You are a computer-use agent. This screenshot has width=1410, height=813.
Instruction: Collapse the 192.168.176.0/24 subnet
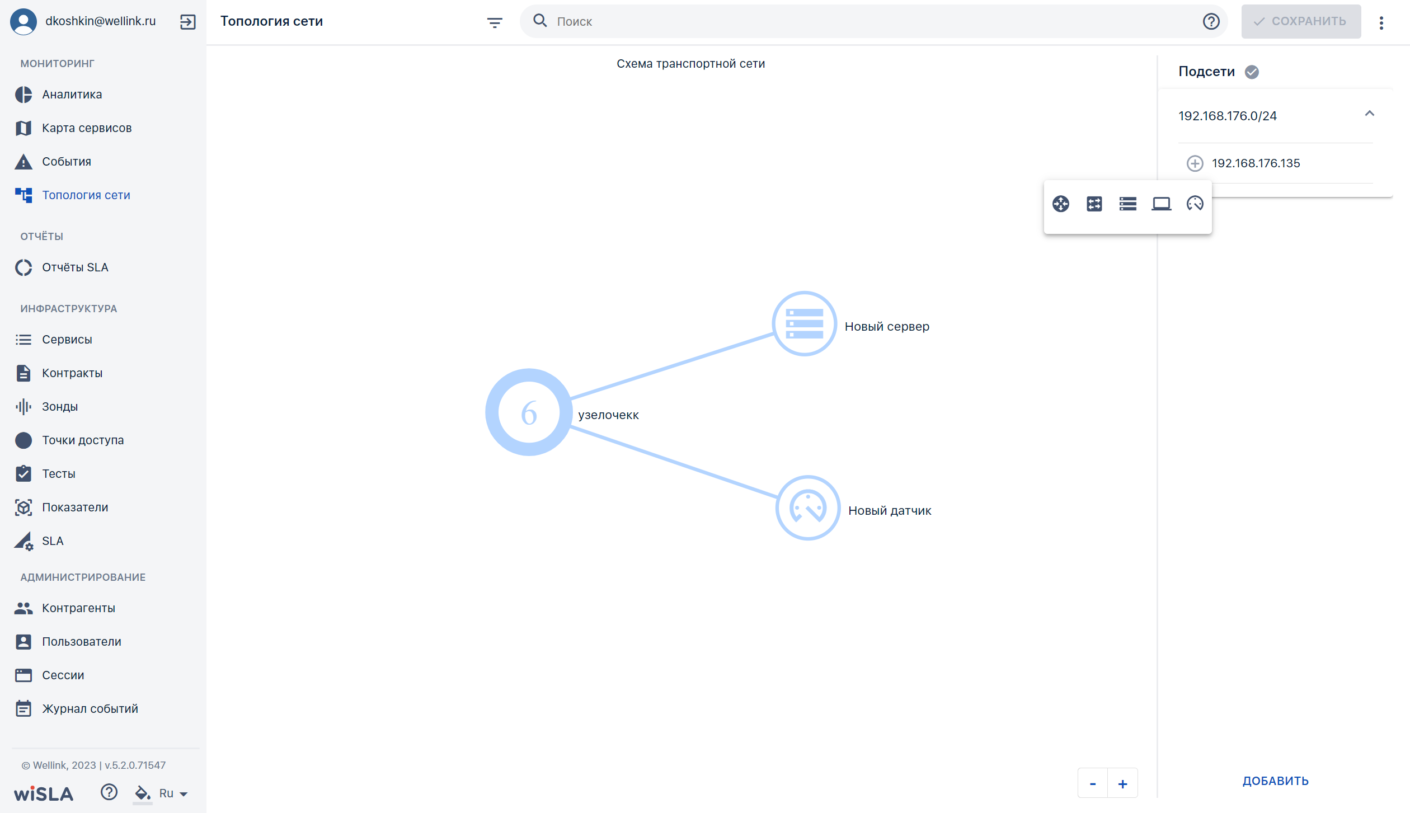point(1370,114)
